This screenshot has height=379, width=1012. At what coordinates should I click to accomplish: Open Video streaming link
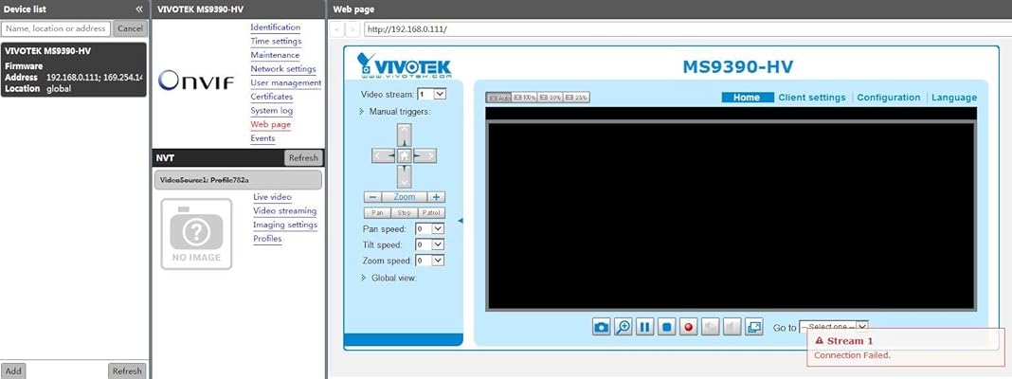point(284,210)
